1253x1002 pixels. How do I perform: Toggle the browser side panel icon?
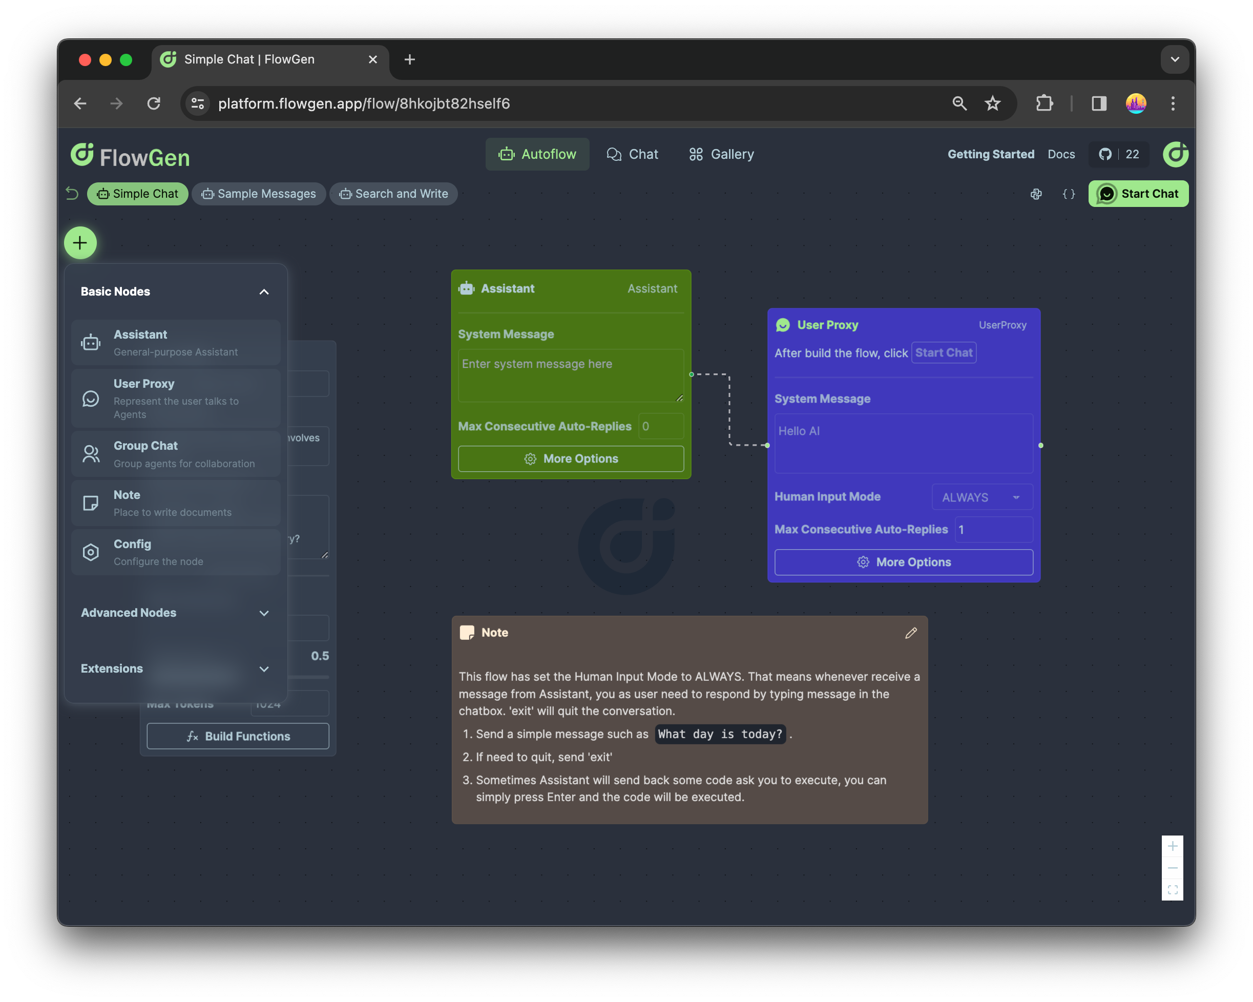tap(1098, 103)
